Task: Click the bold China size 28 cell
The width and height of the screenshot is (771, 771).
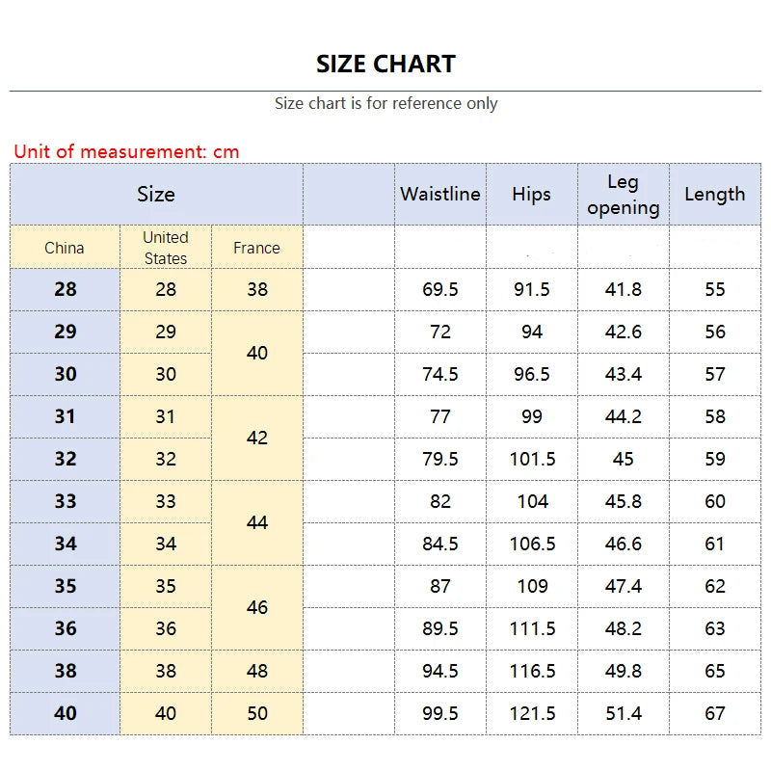Action: (x=65, y=289)
